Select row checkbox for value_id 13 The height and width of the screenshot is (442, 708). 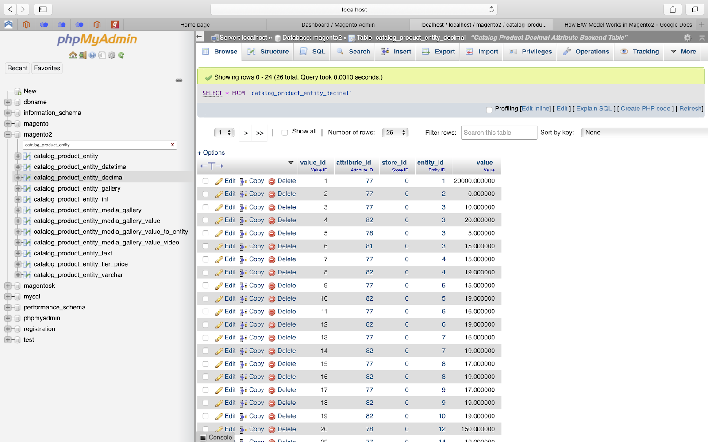coord(205,338)
